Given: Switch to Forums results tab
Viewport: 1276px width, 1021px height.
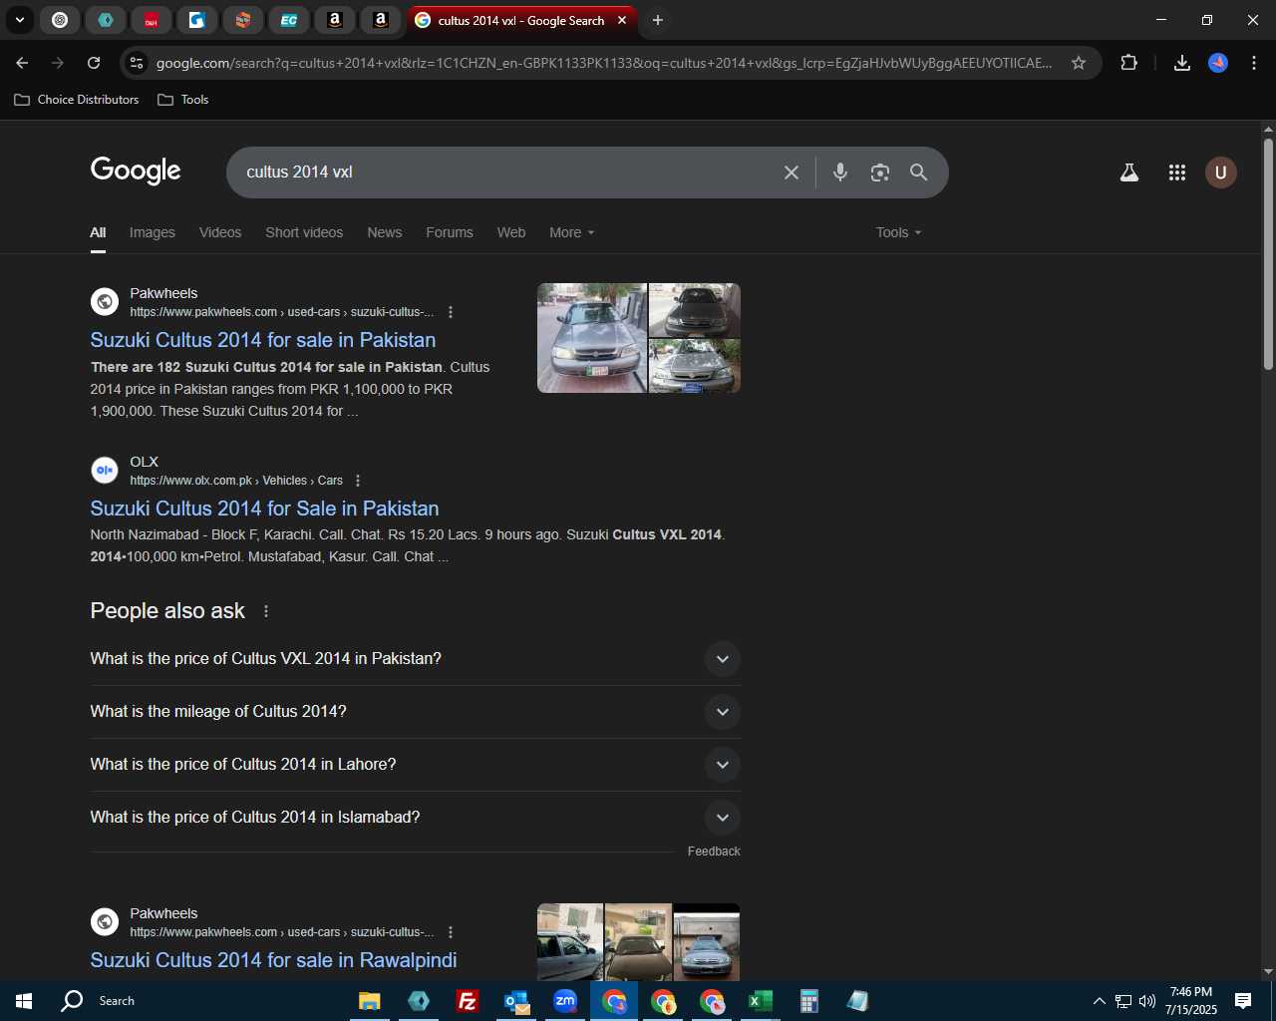Looking at the screenshot, I should coord(450,232).
